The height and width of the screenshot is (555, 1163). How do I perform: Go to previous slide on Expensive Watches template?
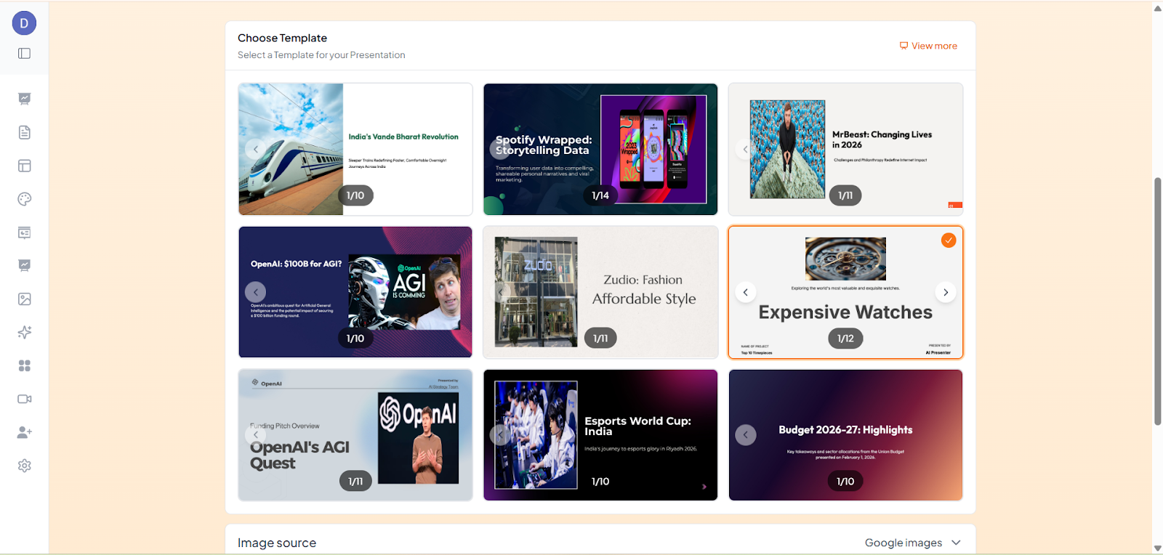point(745,292)
